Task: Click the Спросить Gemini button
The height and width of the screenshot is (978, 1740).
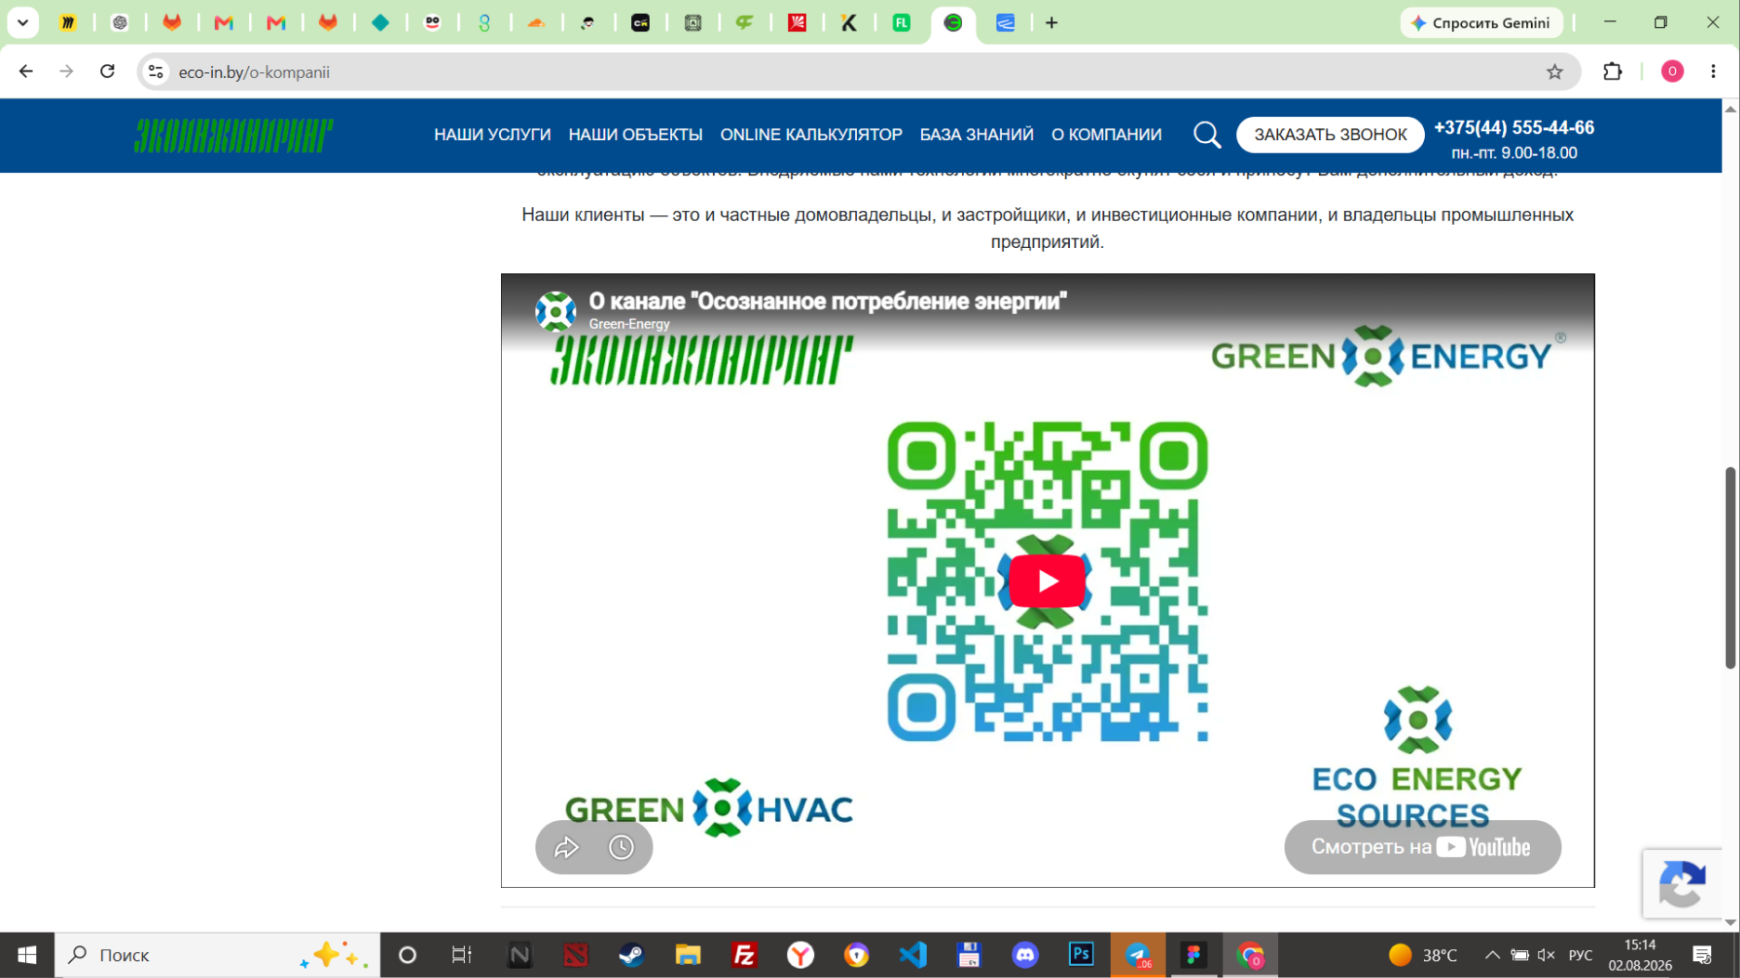Action: click(1482, 23)
